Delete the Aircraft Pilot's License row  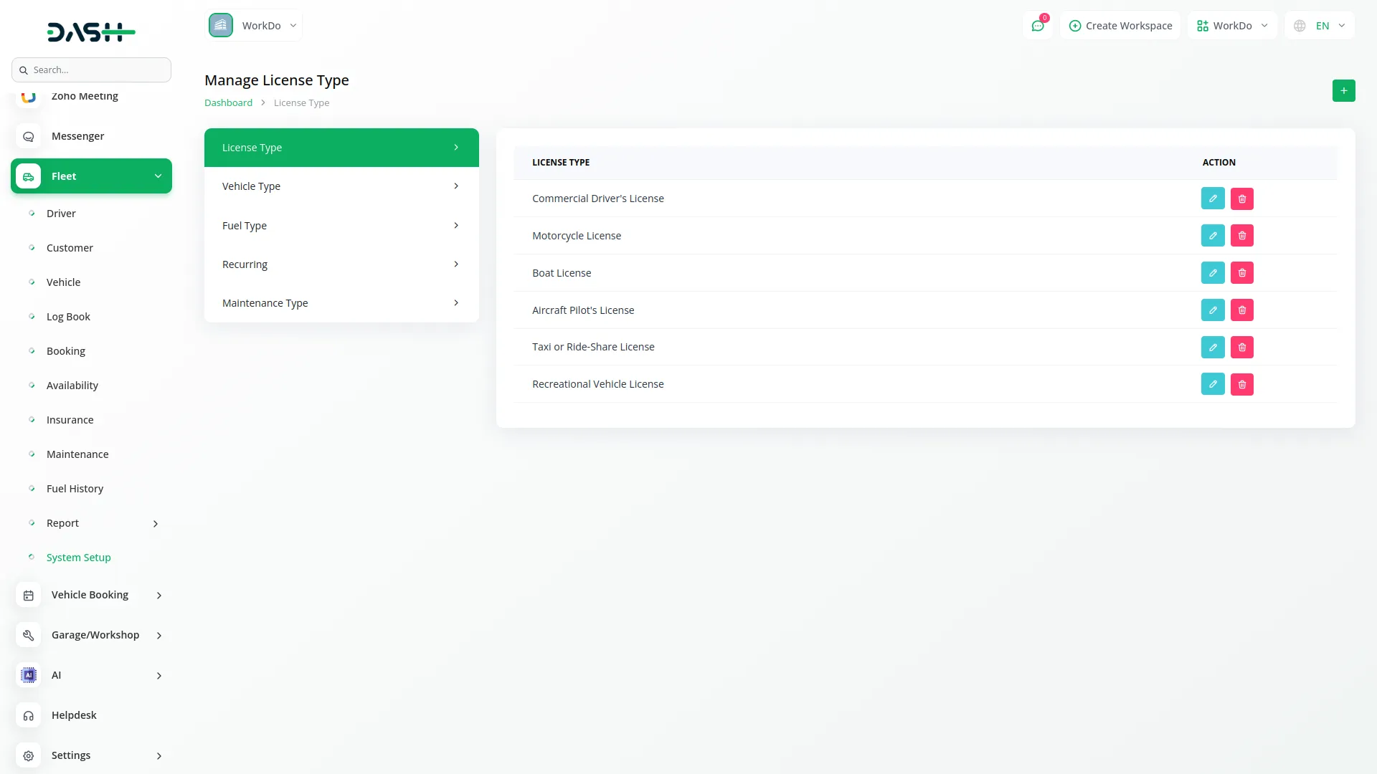1241,310
